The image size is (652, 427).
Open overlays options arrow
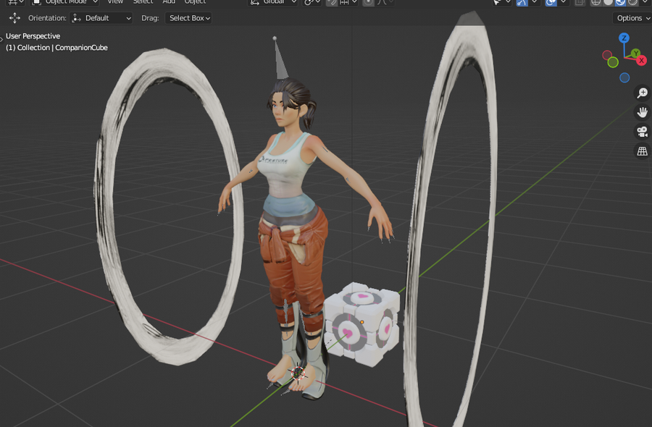[x=564, y=2]
